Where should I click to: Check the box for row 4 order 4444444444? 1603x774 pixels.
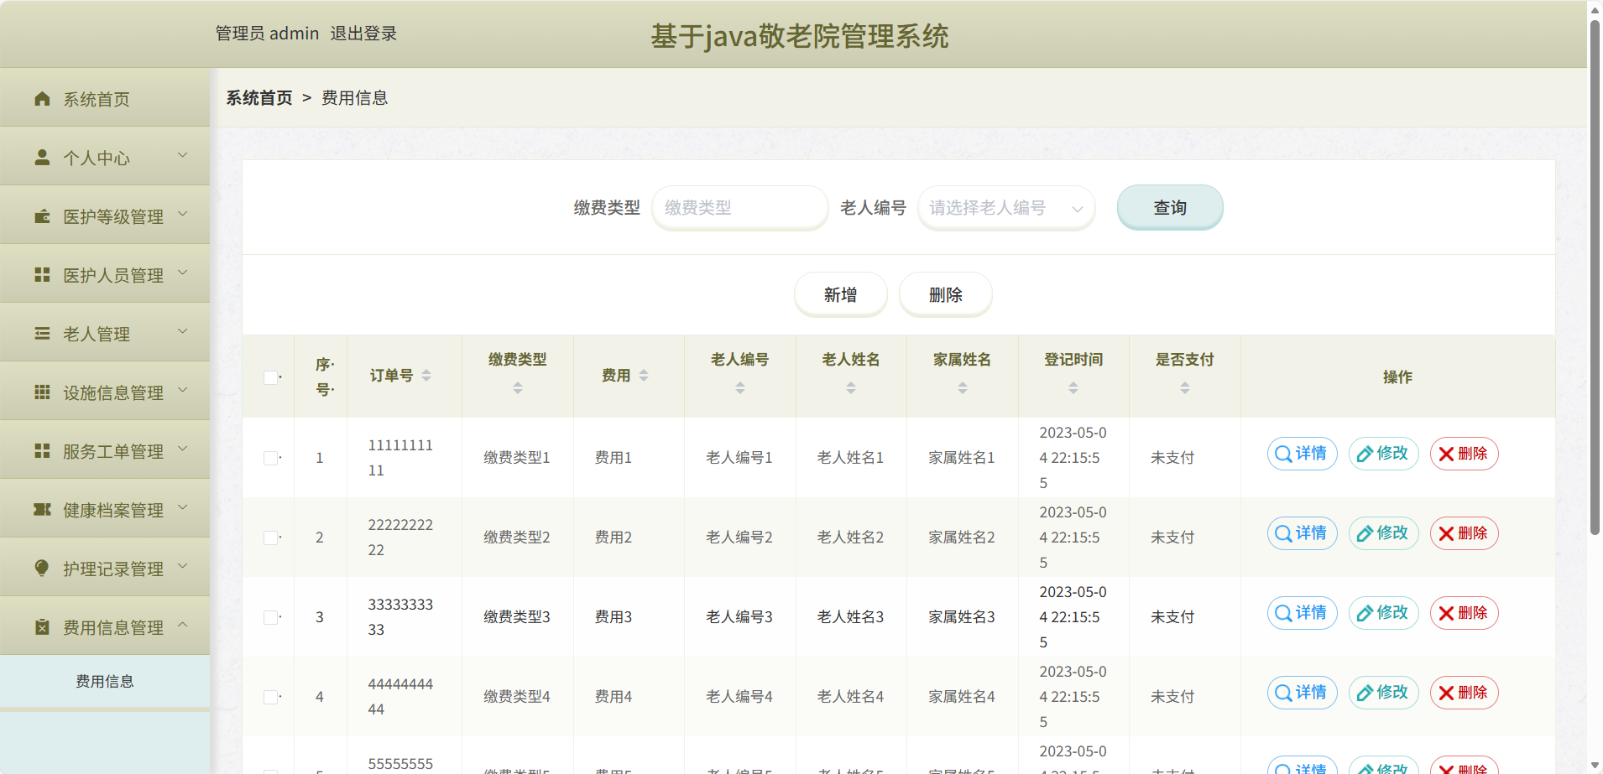pos(270,697)
